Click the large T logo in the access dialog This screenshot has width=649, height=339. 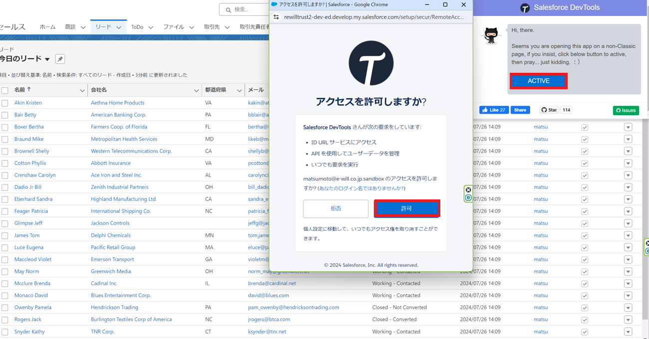(x=370, y=64)
